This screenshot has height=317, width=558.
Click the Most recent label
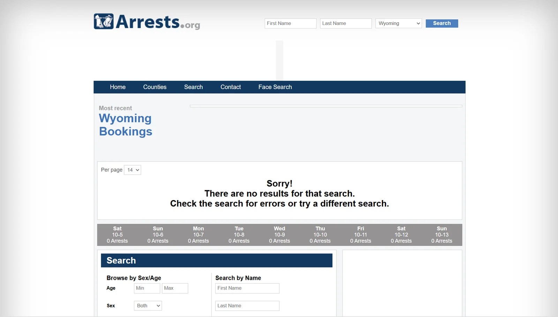coord(115,108)
